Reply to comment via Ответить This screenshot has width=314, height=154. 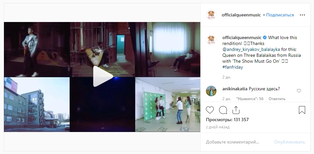click(x=277, y=99)
